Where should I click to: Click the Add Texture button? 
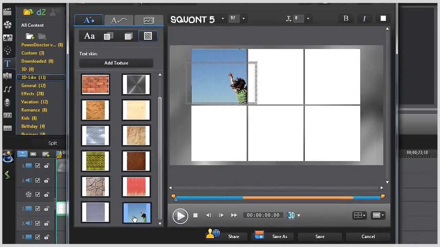click(x=116, y=63)
